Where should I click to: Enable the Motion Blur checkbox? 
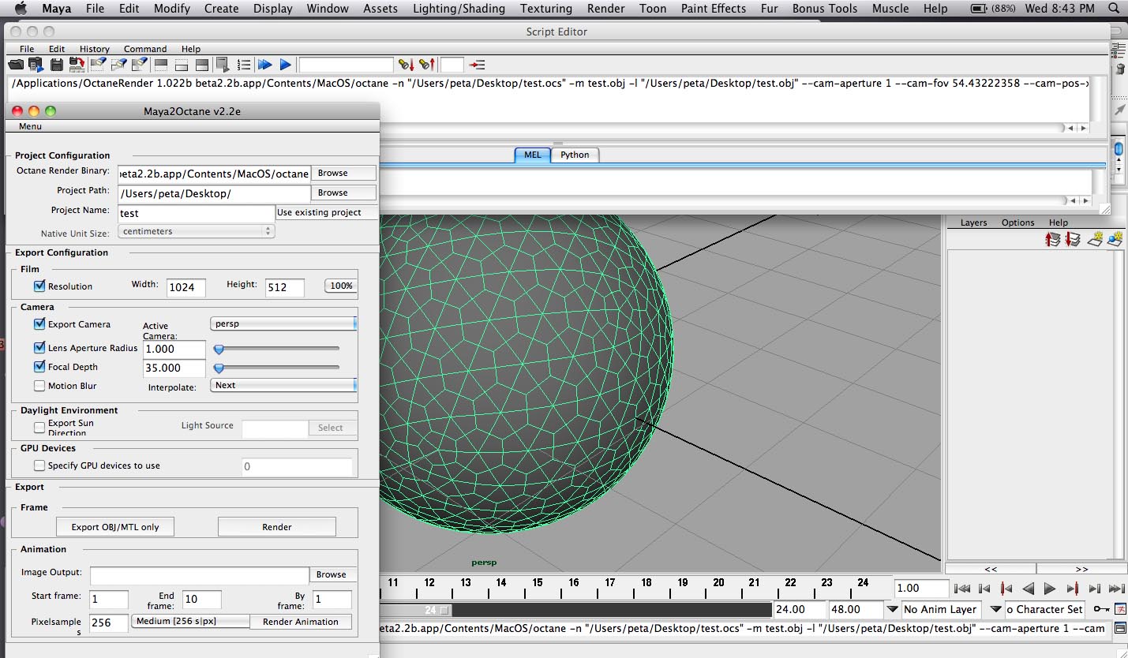39,386
